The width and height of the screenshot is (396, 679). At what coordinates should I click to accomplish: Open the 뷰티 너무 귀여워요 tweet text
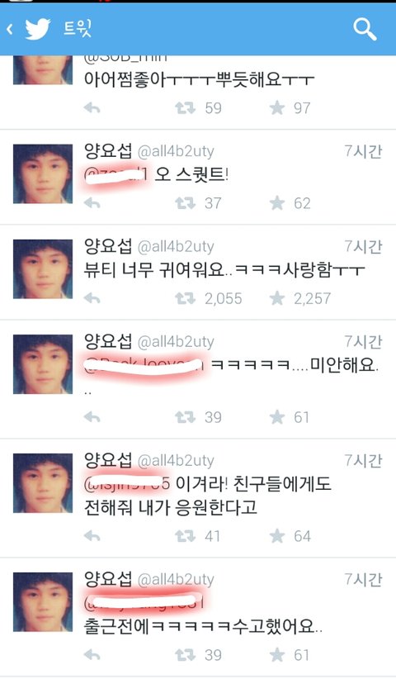pyautogui.click(x=224, y=271)
